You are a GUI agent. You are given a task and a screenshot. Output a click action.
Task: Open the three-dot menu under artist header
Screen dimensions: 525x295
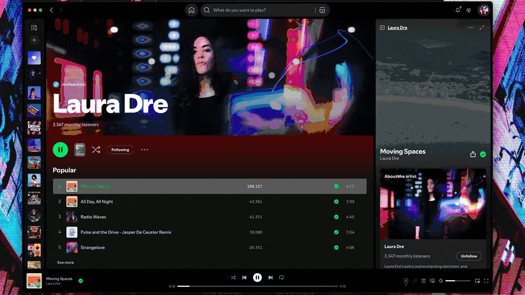pyautogui.click(x=144, y=150)
